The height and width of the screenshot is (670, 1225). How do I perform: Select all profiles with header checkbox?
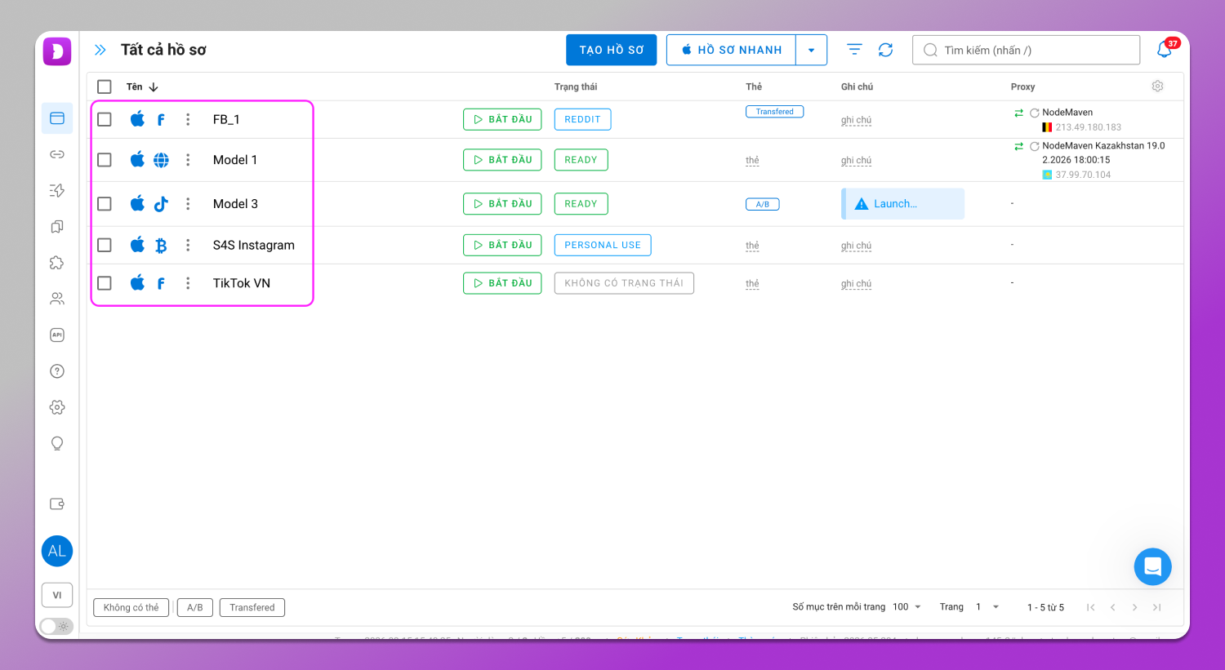(105, 87)
